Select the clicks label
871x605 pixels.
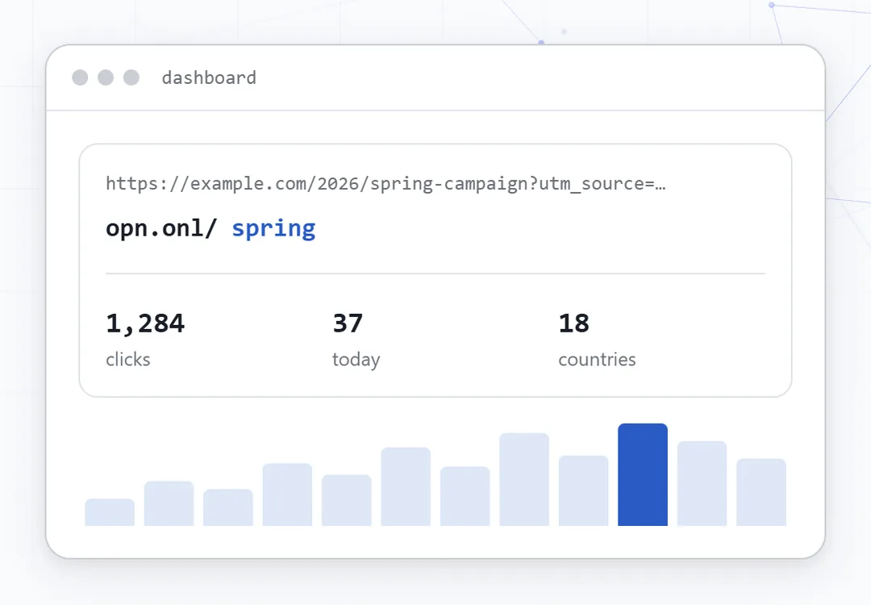point(127,360)
